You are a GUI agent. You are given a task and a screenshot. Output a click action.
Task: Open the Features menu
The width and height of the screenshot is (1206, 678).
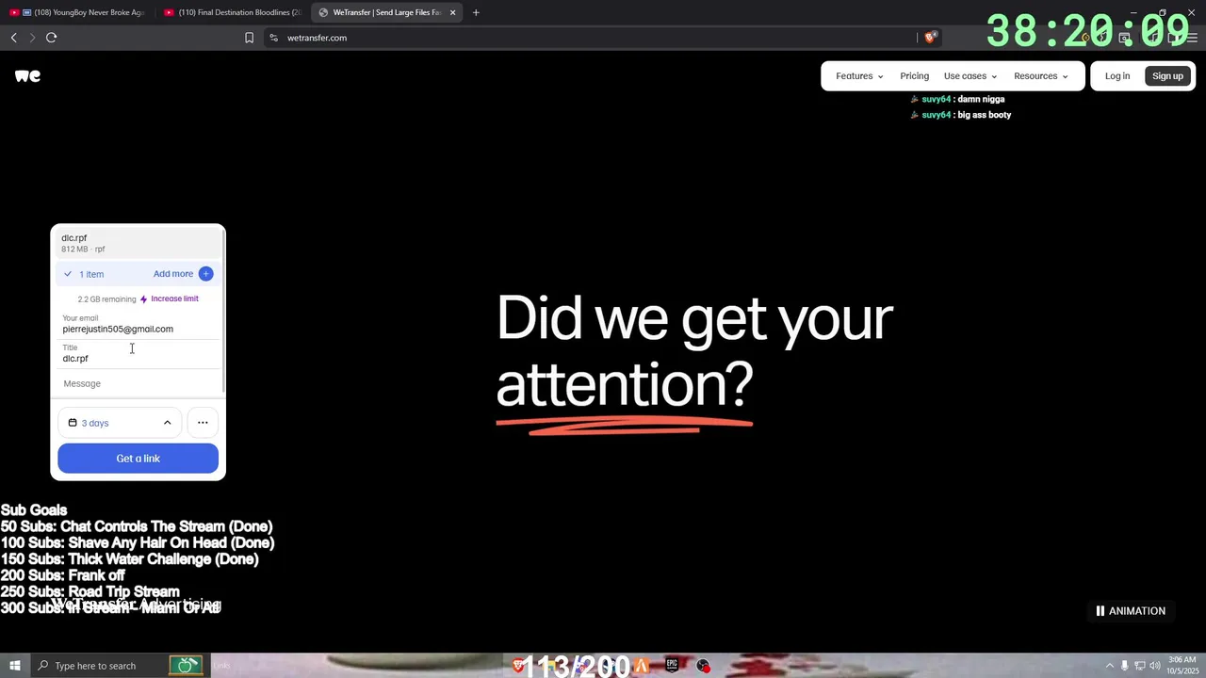tap(859, 76)
